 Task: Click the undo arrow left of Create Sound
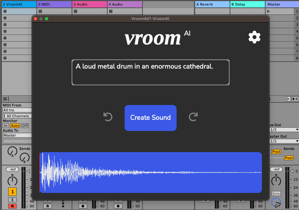108,117
